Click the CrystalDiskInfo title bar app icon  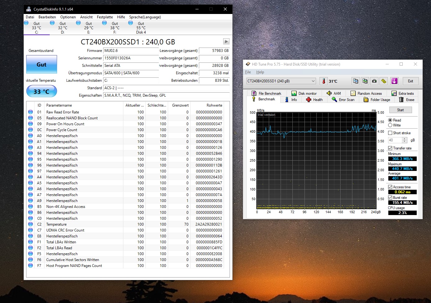coord(29,9)
